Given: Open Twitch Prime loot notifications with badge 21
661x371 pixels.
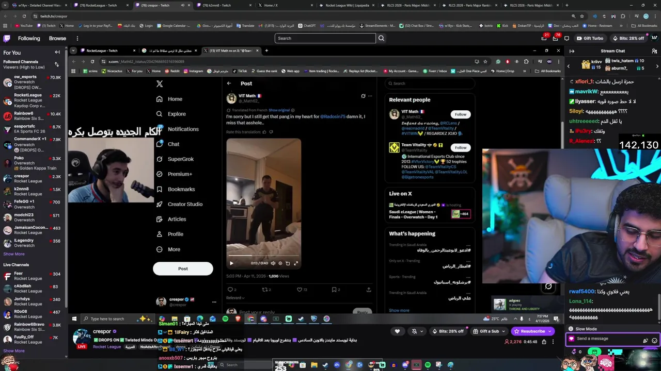Looking at the screenshot, I should [544, 38].
